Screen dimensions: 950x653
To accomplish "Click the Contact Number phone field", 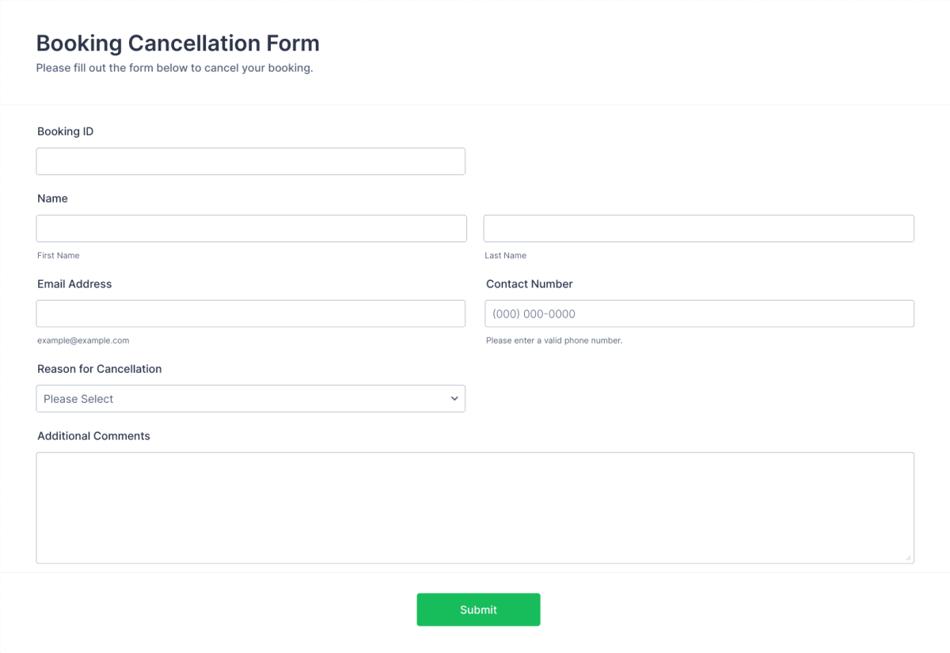I will click(698, 313).
